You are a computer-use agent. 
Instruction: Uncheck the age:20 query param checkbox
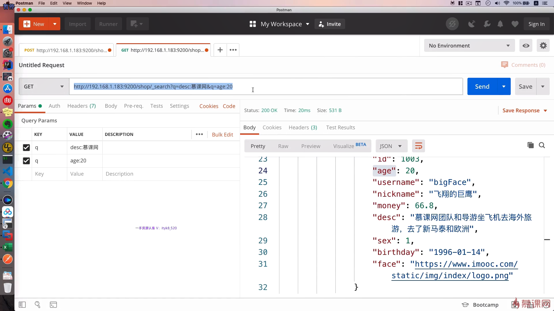tap(26, 161)
